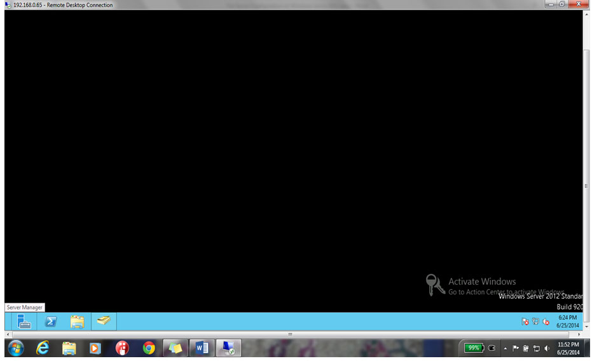The width and height of the screenshot is (592, 361).
Task: Click the vertical scrollbar down arrow
Action: [586, 326]
